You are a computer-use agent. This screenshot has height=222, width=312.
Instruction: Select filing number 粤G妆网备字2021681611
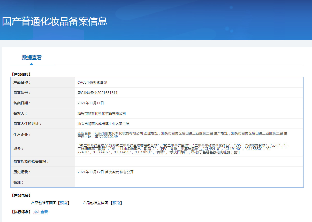tap(97, 93)
